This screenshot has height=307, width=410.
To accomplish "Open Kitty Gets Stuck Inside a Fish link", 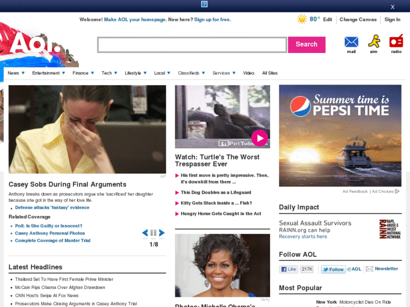I will [216, 203].
